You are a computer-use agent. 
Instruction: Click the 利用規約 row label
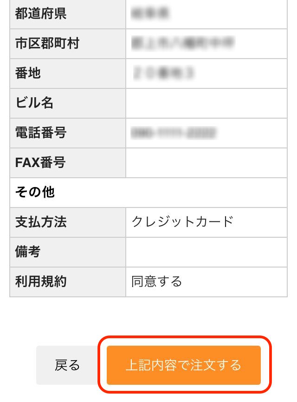coord(41,281)
